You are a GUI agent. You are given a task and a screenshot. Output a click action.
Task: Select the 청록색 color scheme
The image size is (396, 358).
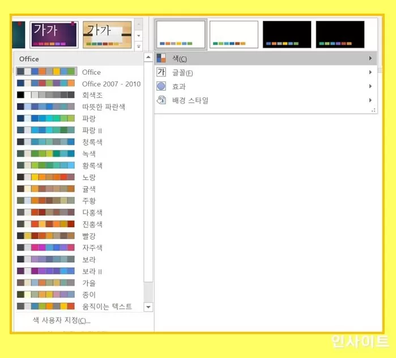(79, 142)
